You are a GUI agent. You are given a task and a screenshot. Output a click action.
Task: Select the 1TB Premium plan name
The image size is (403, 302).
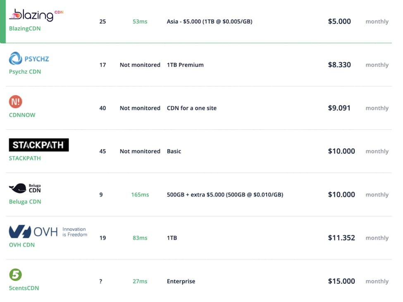tap(185, 65)
